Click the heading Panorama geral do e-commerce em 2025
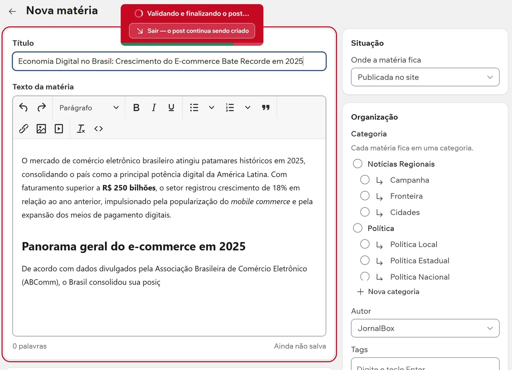512x370 pixels. click(x=134, y=246)
